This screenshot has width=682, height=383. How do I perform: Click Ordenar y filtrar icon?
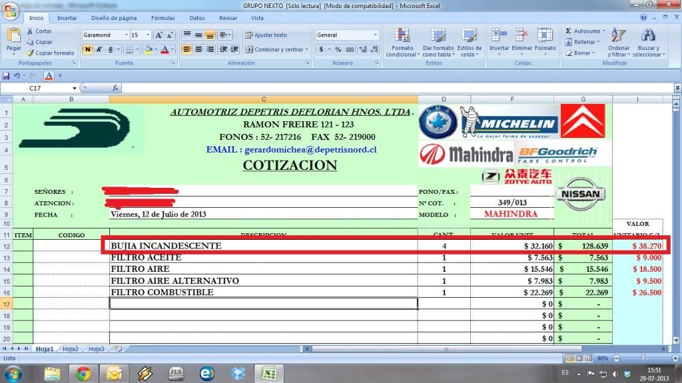[x=619, y=35]
